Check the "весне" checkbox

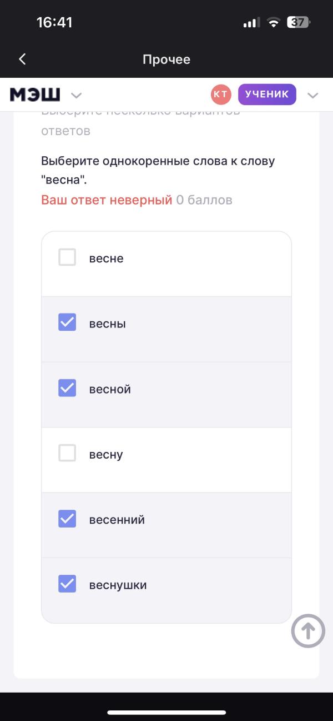point(67,257)
